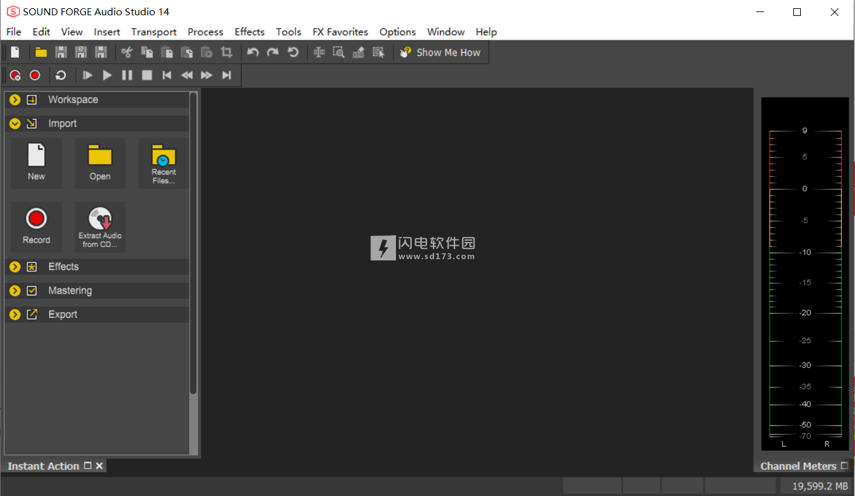Screen dimensions: 855x496
Task: Open the Options menu
Action: [x=398, y=32]
